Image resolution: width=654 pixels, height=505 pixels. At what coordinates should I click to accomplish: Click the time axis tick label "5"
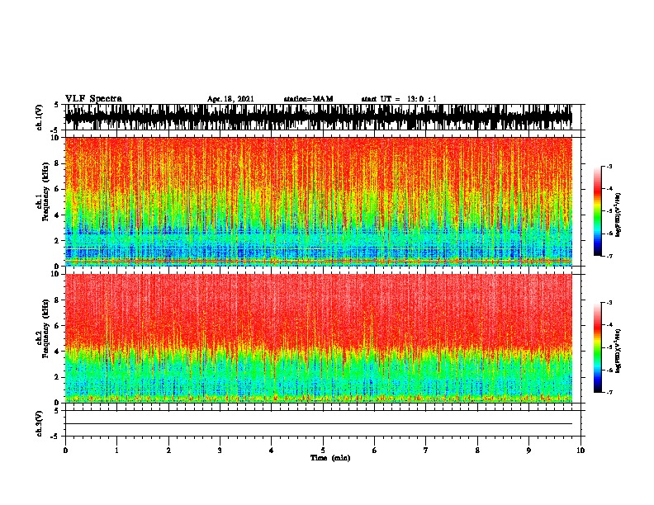click(x=323, y=451)
